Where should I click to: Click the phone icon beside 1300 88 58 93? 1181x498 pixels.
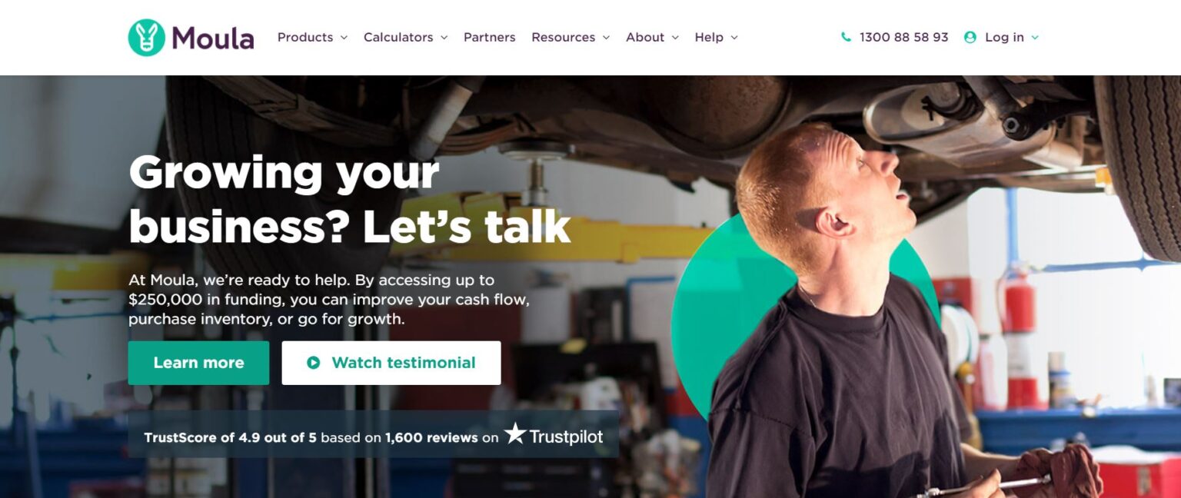[846, 37]
